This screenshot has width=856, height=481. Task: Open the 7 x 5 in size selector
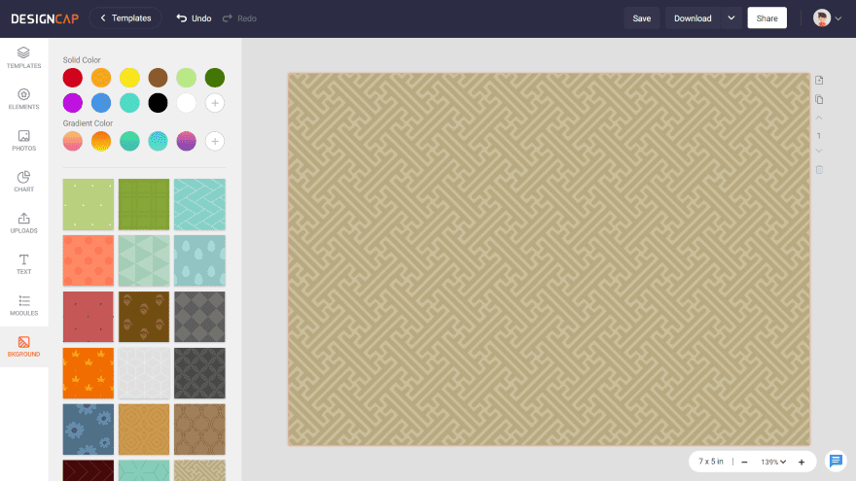click(712, 462)
